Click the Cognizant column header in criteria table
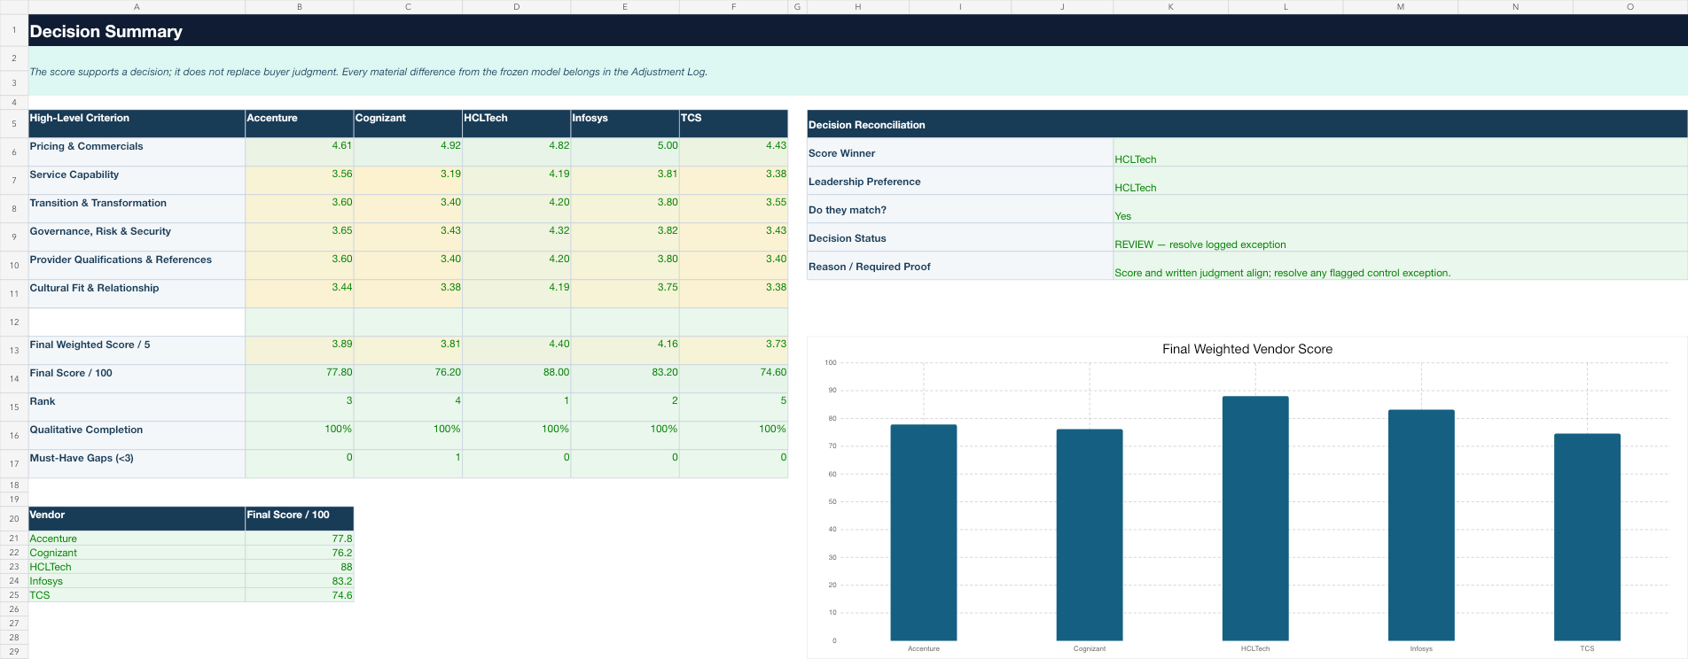 pyautogui.click(x=408, y=124)
